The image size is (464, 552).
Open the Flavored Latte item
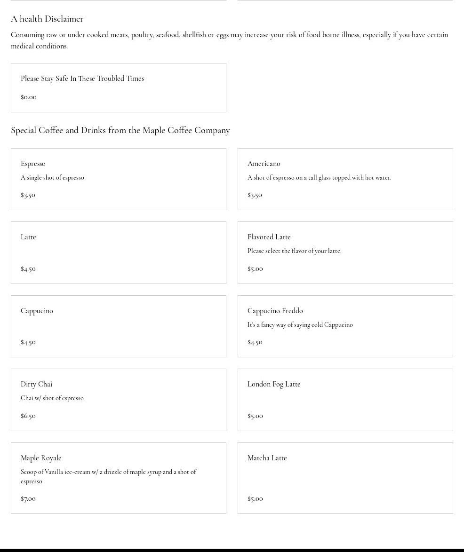coord(345,252)
